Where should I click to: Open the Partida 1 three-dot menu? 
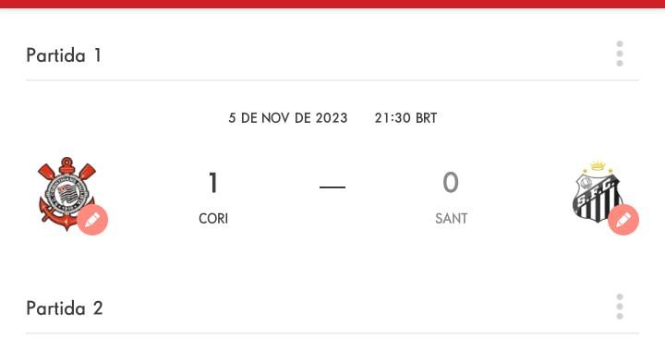click(620, 54)
